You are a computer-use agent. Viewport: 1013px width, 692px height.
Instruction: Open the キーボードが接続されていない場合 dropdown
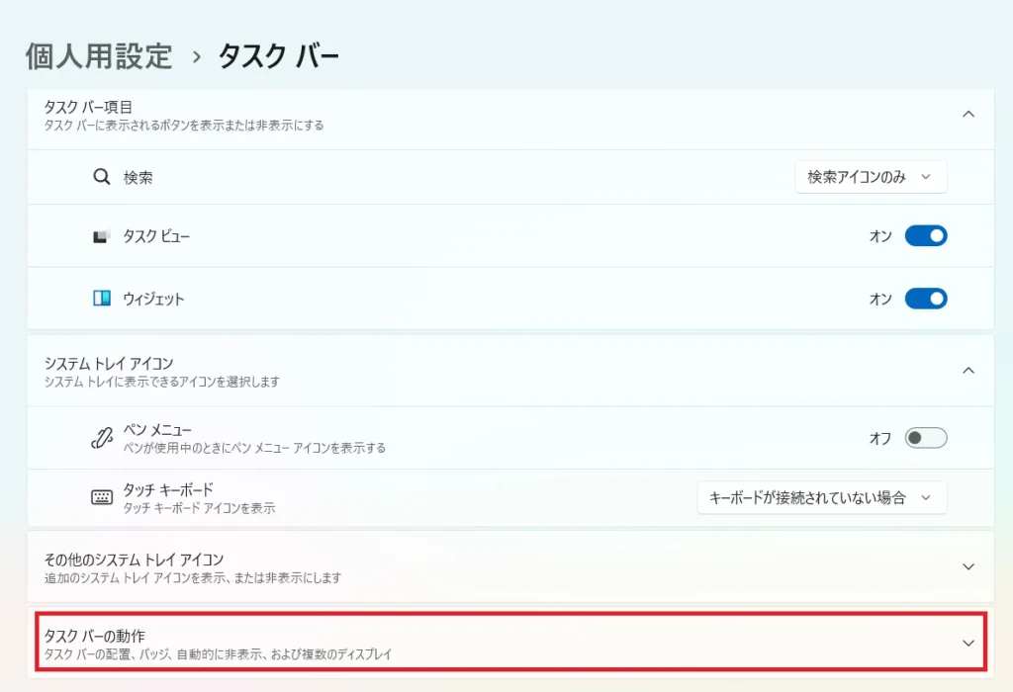point(821,498)
